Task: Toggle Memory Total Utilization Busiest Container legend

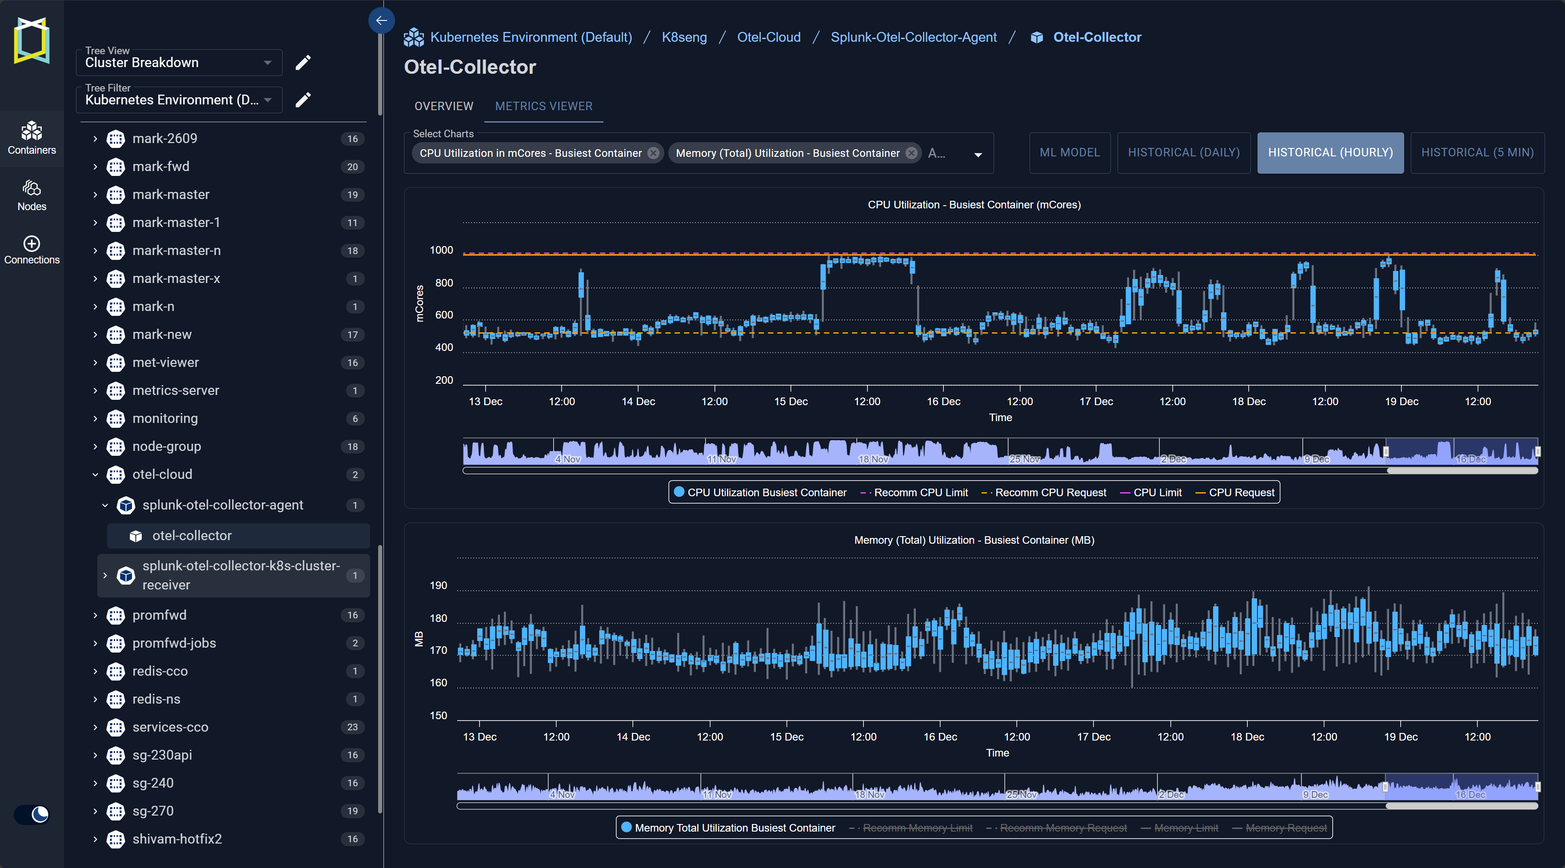Action: (x=728, y=828)
